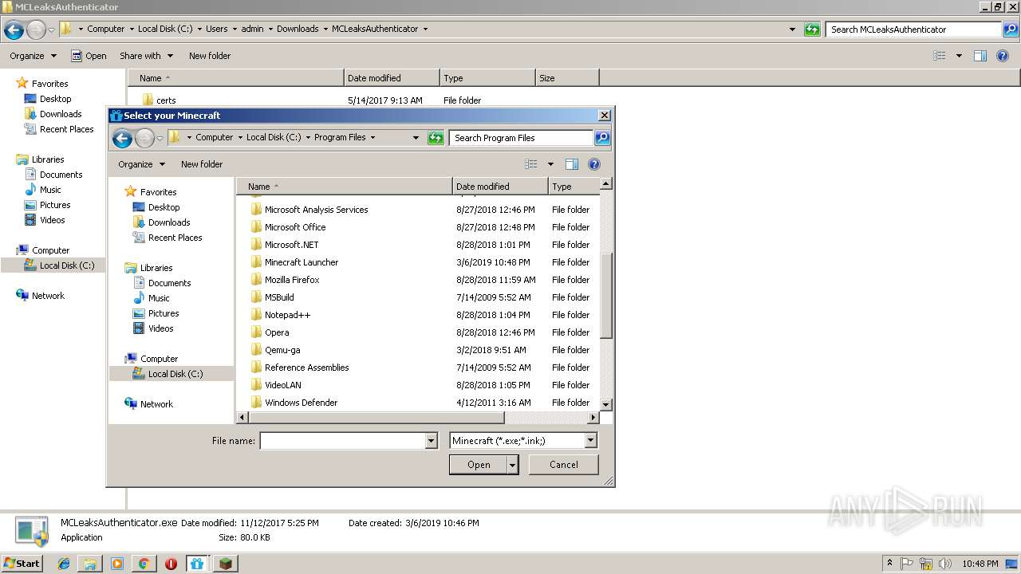The width and height of the screenshot is (1021, 574).
Task: Select Downloads in dialog Favorites
Action: coord(169,222)
